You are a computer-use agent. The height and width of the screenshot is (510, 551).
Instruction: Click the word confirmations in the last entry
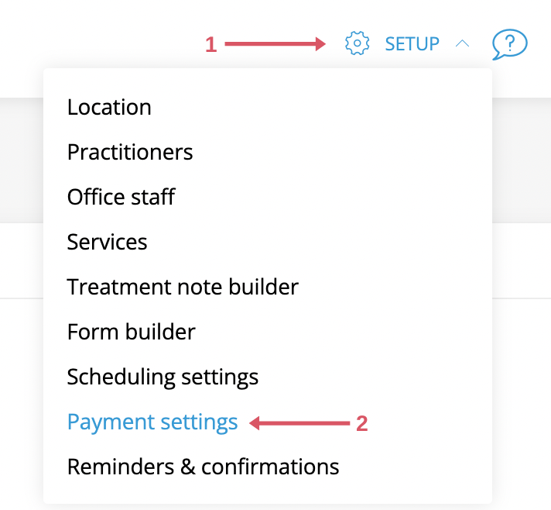click(270, 467)
